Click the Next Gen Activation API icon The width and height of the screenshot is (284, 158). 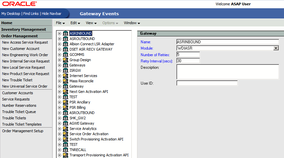click(x=66, y=92)
